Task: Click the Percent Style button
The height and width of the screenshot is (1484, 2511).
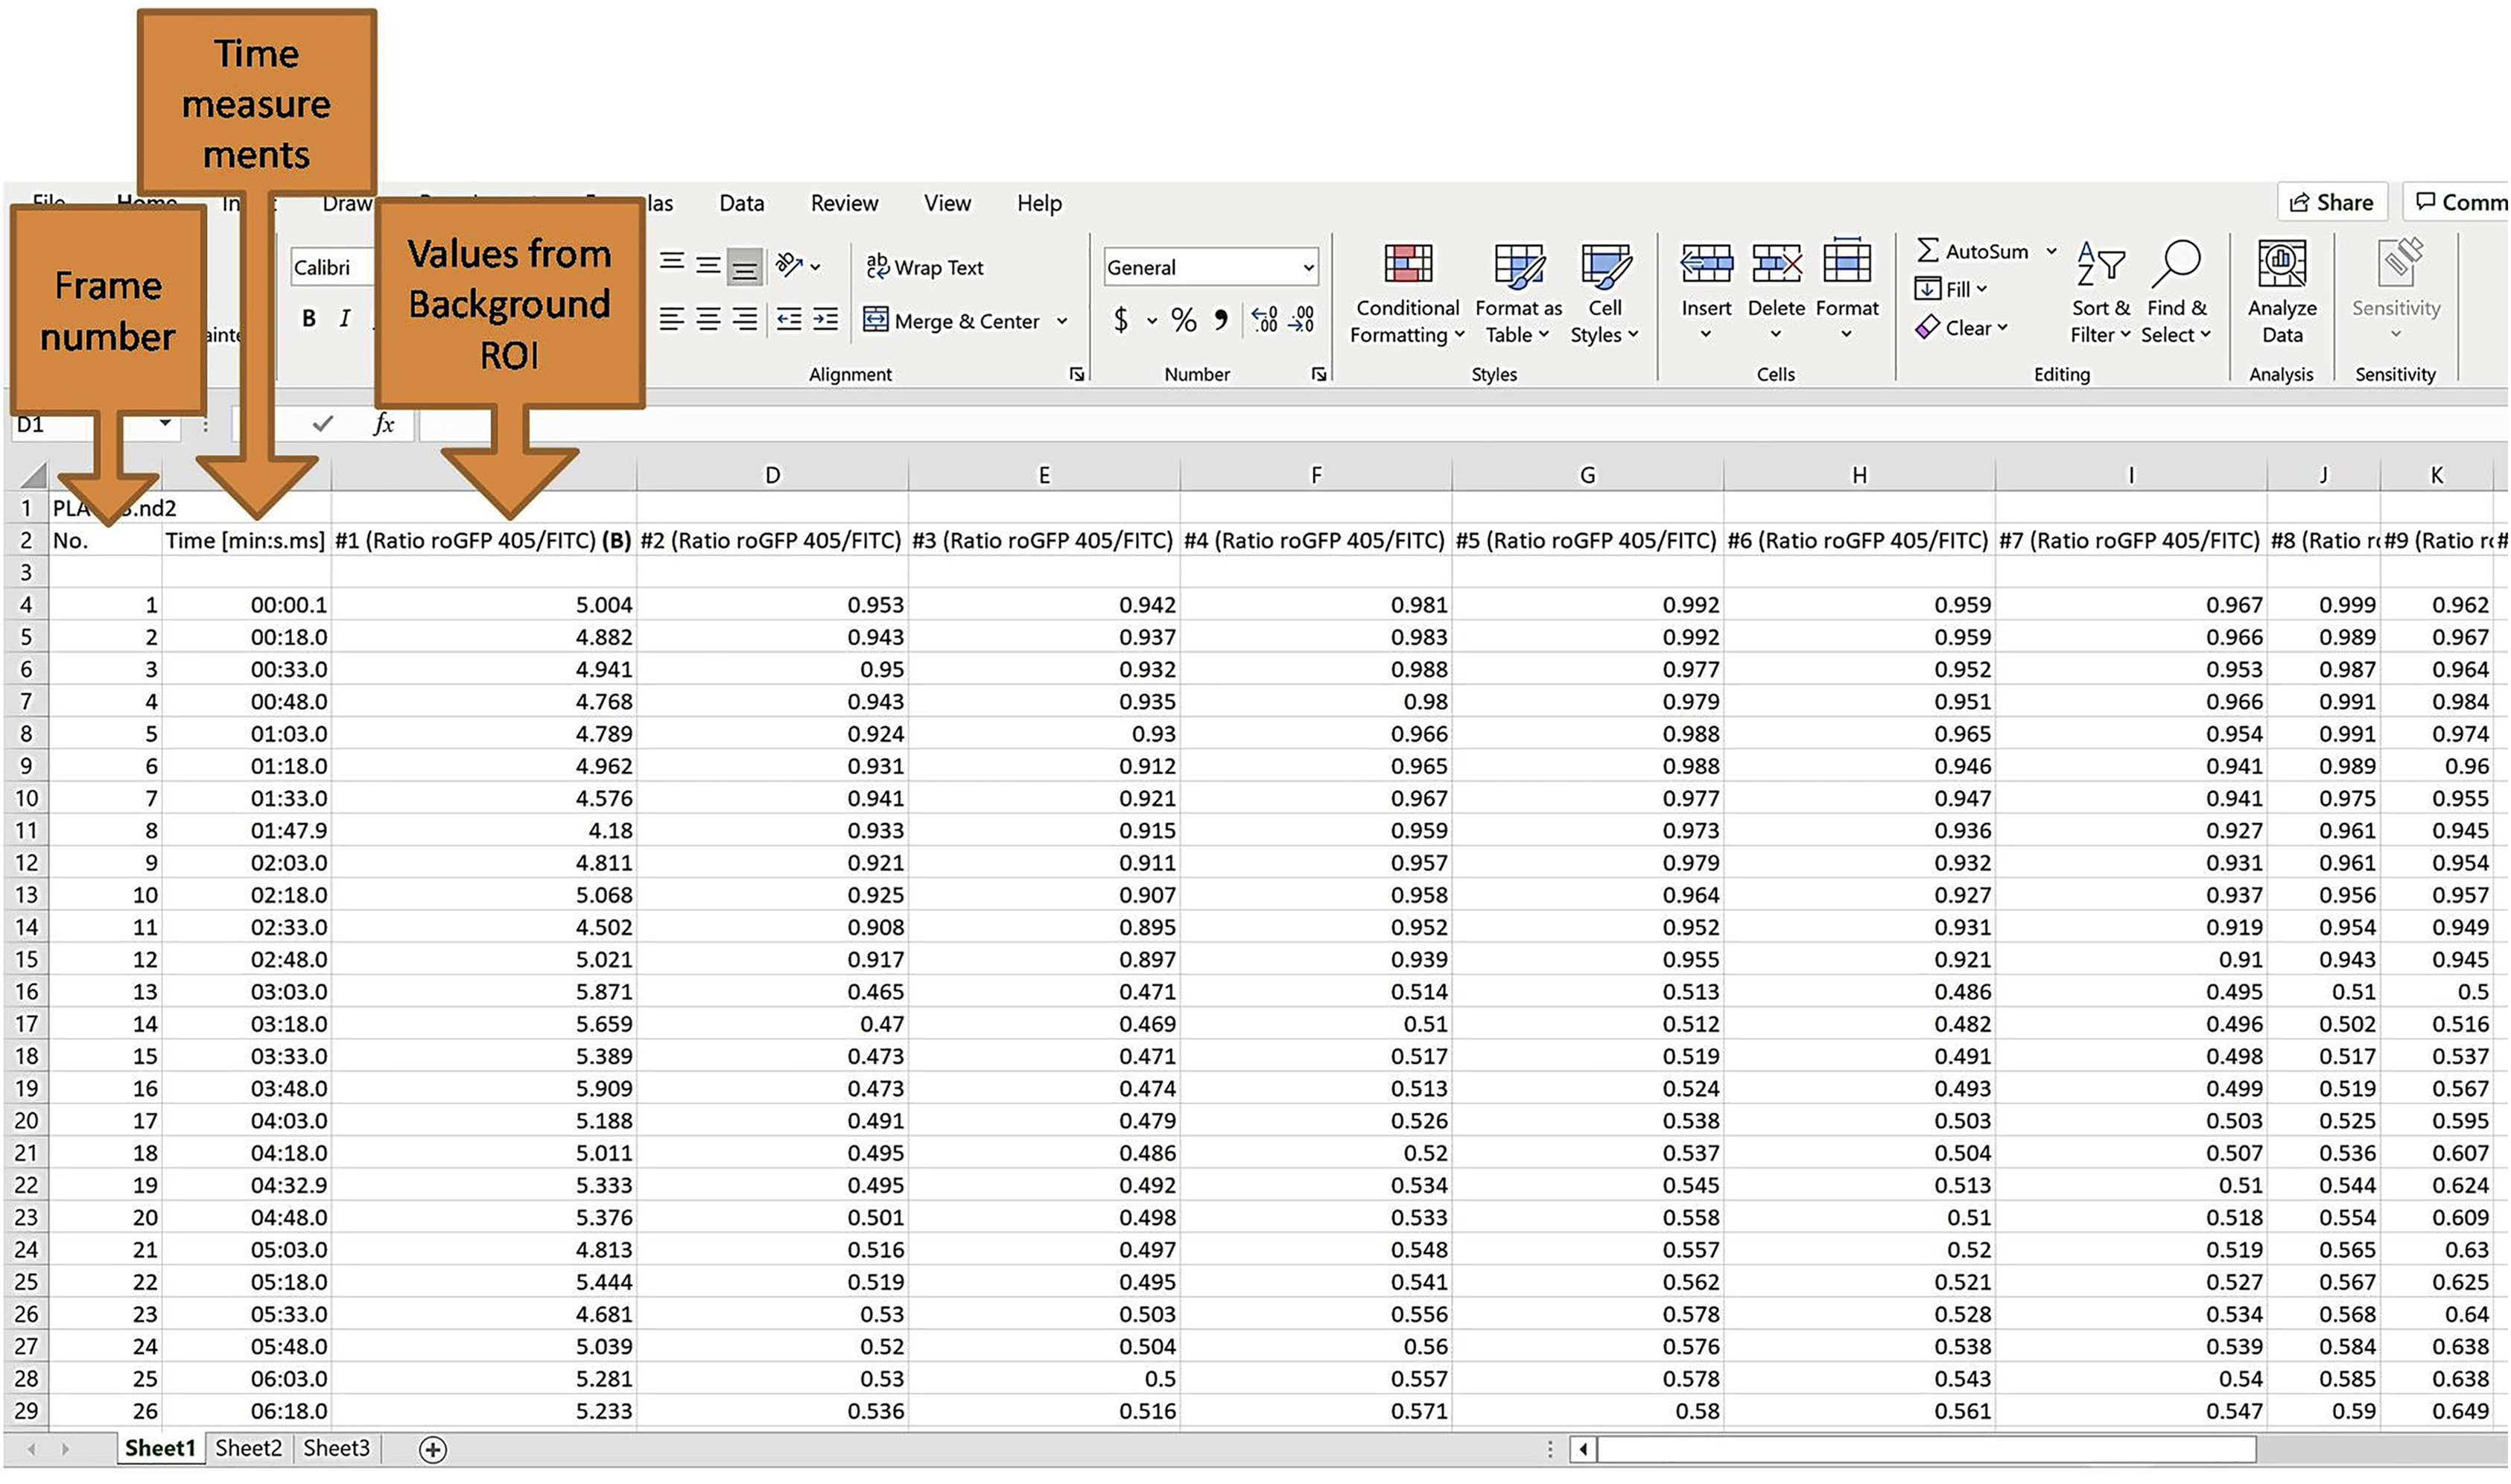Action: (1184, 320)
